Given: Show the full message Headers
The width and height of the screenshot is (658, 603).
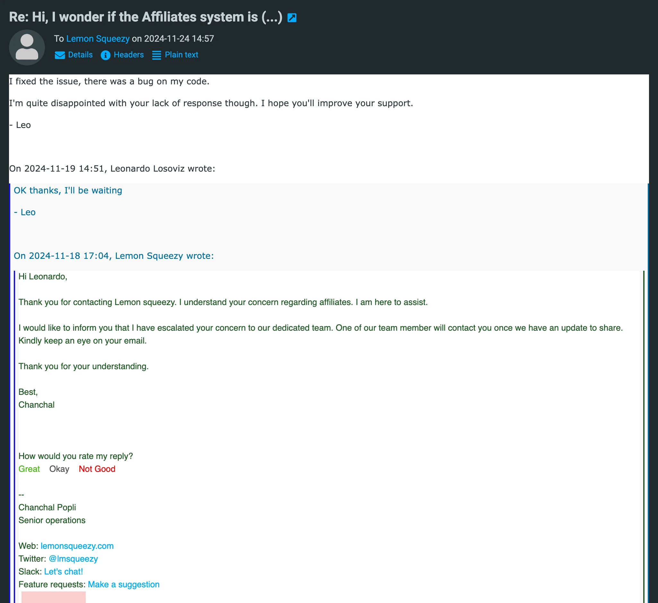Looking at the screenshot, I should [128, 55].
